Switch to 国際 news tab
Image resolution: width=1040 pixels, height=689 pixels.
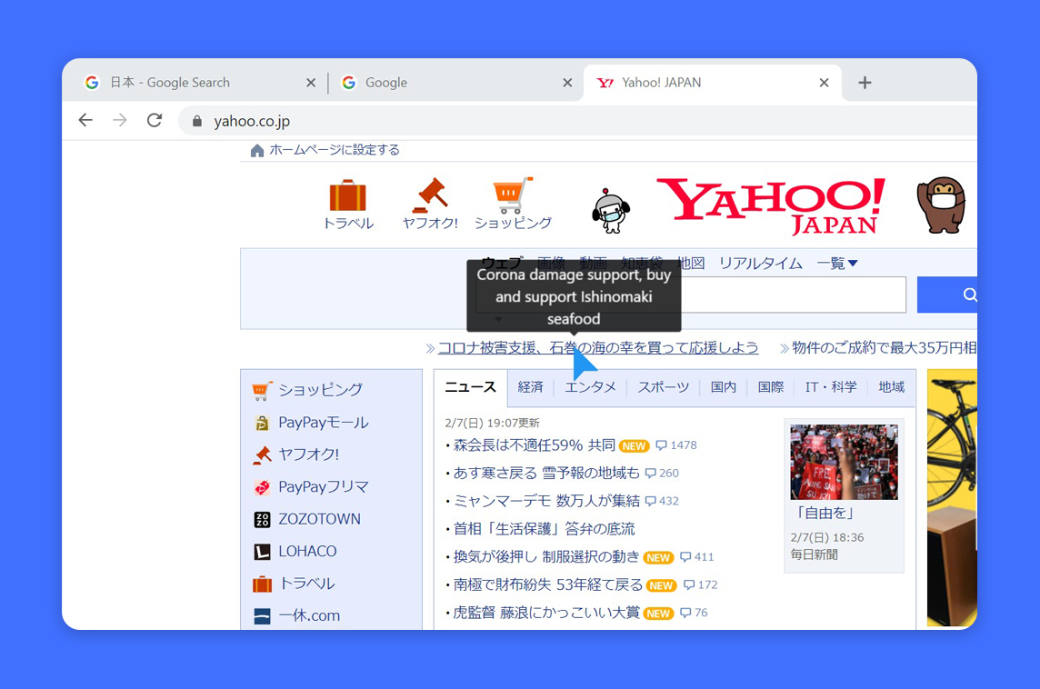(x=771, y=387)
